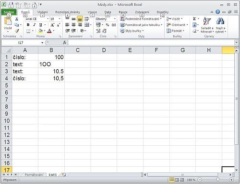This screenshot has height=184, width=240.
Task: Open Excel Help question mark icon
Action: [x=217, y=12]
